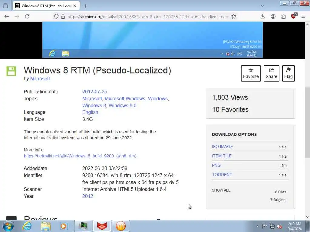This screenshot has height=232, width=310.
Task: Open Windows Explorer from taskbar
Action: click(46, 226)
